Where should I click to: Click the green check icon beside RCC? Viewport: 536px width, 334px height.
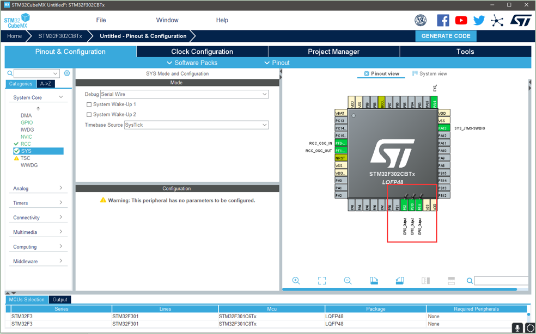tap(16, 144)
